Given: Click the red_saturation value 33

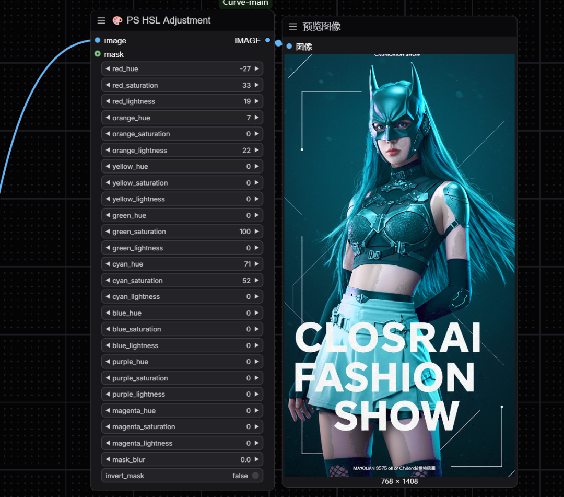Looking at the screenshot, I should pyautogui.click(x=246, y=85).
